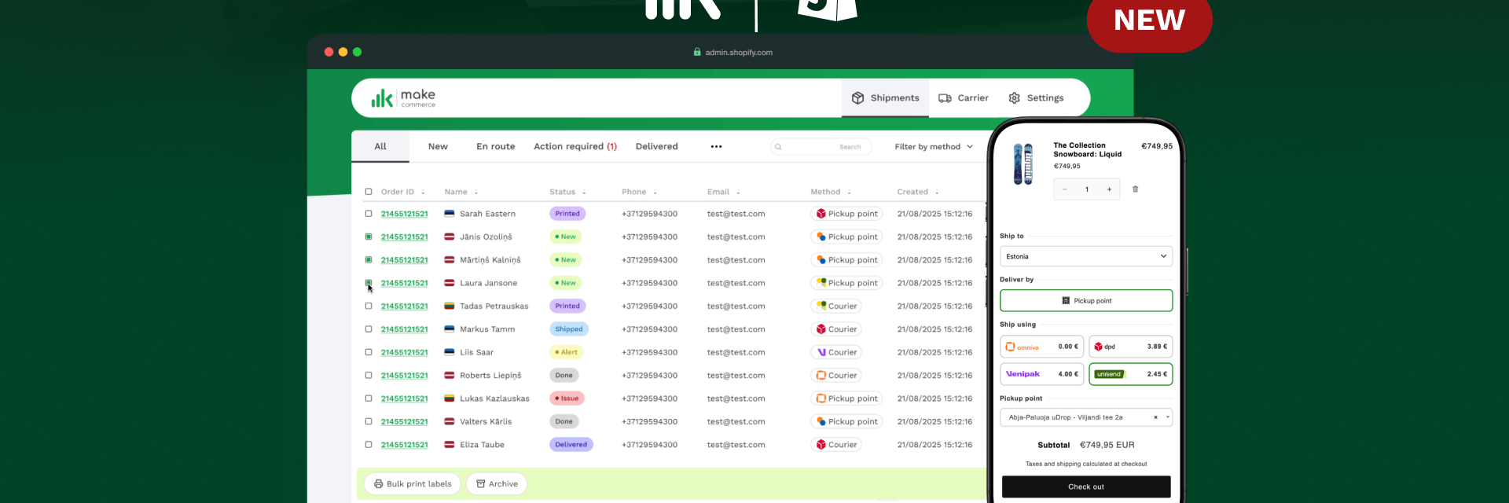Increase snowboard quantity with plus
This screenshot has width=1509, height=503.
tap(1109, 189)
